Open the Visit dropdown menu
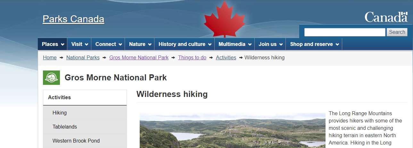 (79, 44)
